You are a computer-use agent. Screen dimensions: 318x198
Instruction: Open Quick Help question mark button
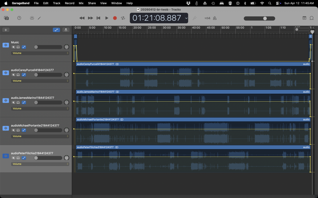pos(19,18)
